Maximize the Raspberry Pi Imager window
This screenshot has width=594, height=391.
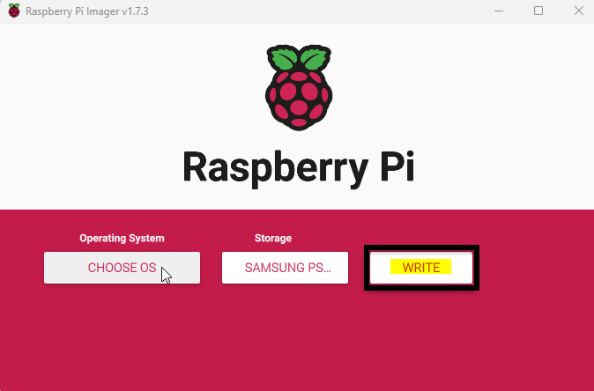tap(538, 11)
